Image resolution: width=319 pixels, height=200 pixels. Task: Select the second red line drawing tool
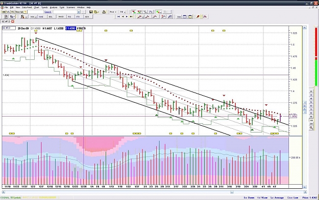coord(148,17)
